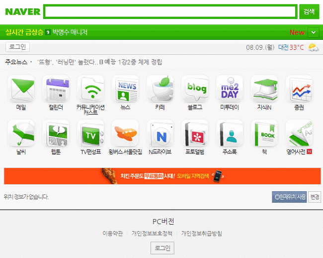Open the 윙버스 서울맛집 icon
This screenshot has width=323, height=258.
tap(125, 134)
